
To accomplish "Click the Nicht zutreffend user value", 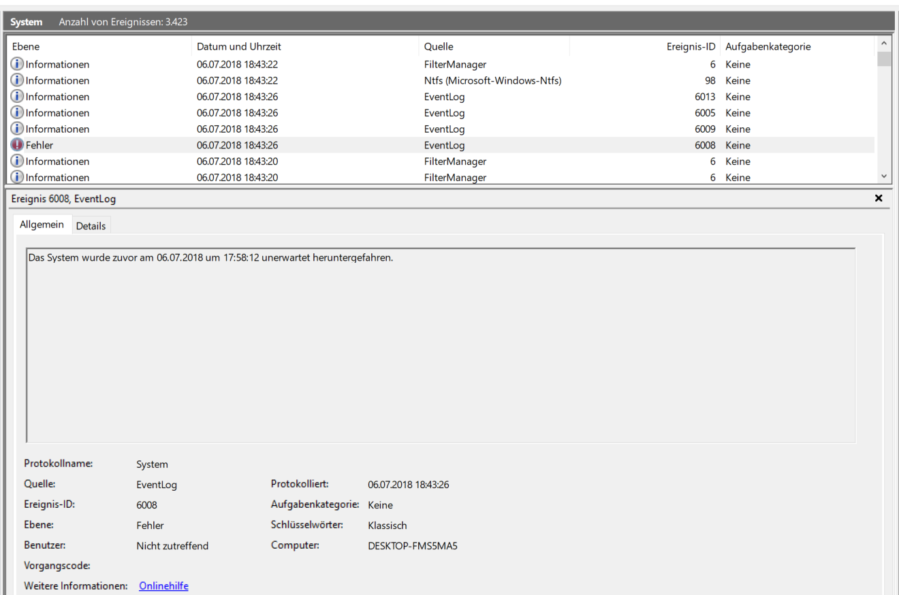I will click(172, 545).
